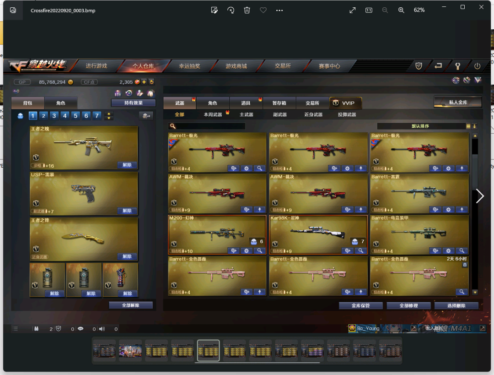494x375 pixels.
Task: Select backpack slot 5
Action: pyautogui.click(x=75, y=116)
